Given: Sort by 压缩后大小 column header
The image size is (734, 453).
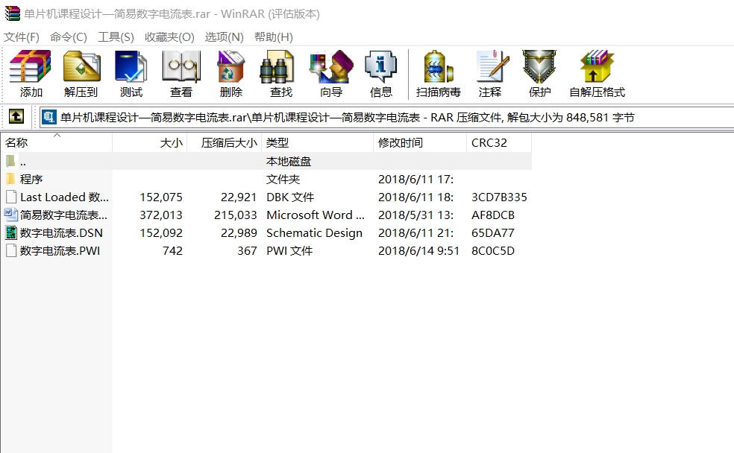Looking at the screenshot, I should tap(225, 142).
